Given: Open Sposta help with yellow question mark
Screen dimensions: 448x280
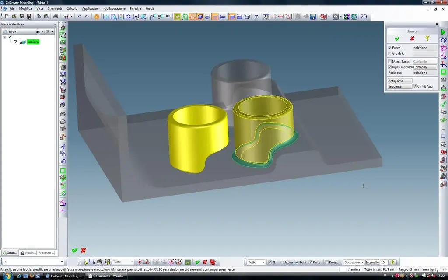Looking at the screenshot, I should (427, 38).
